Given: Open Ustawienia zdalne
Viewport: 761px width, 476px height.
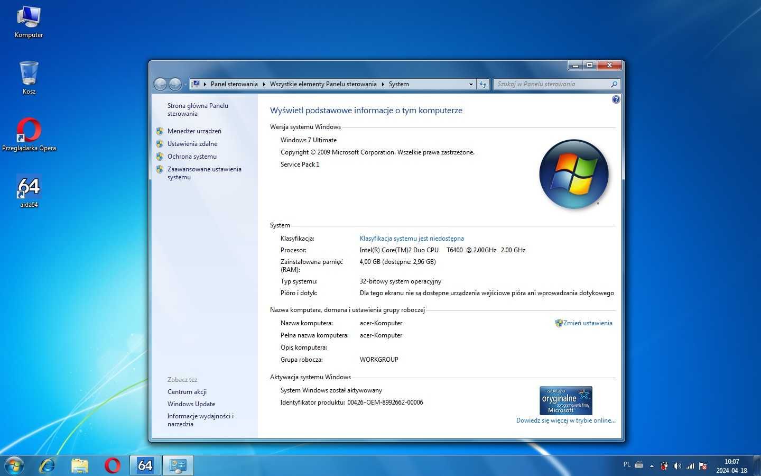Looking at the screenshot, I should tap(192, 144).
